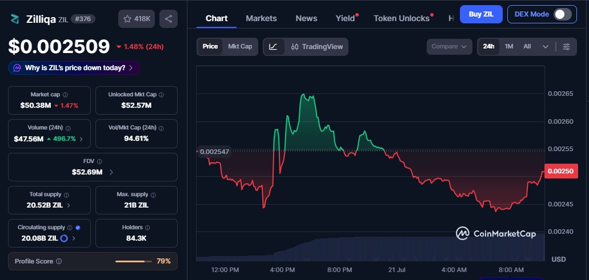The image size is (589, 280).
Task: Click the USD currency label on chart
Action: click(x=559, y=259)
